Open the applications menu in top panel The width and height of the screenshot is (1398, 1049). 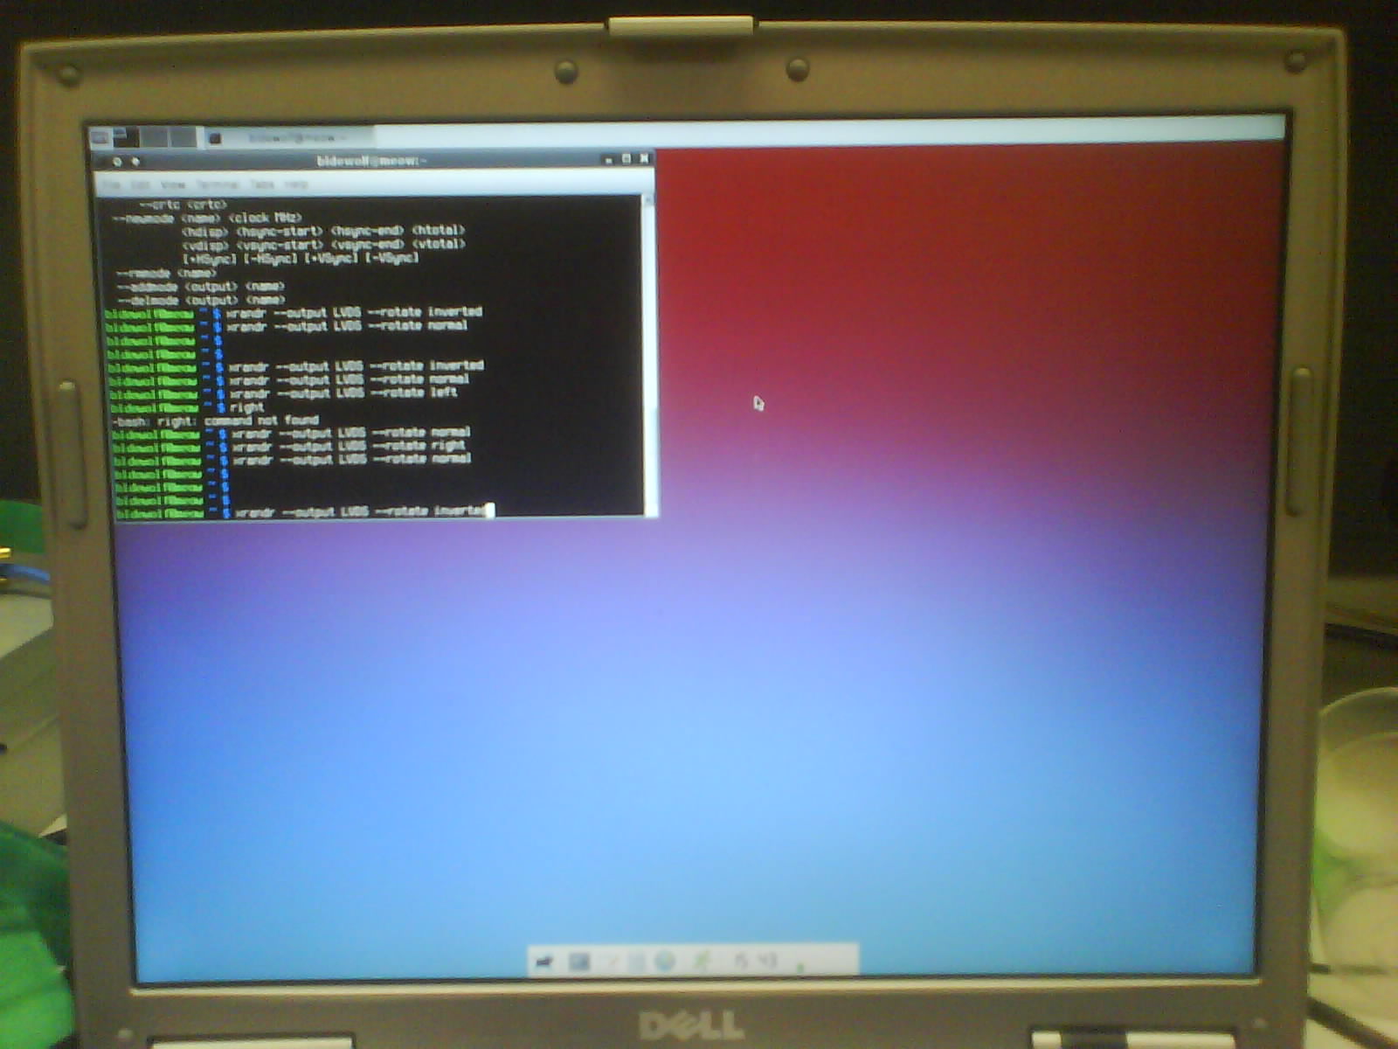pos(100,137)
